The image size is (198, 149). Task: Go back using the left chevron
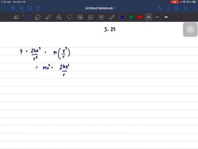pyautogui.click(x=4, y=8)
